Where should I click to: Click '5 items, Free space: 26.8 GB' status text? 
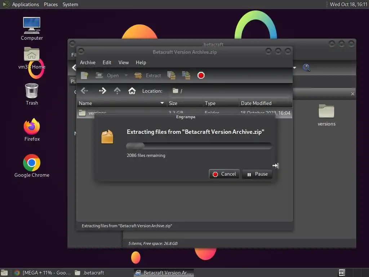[x=153, y=243]
